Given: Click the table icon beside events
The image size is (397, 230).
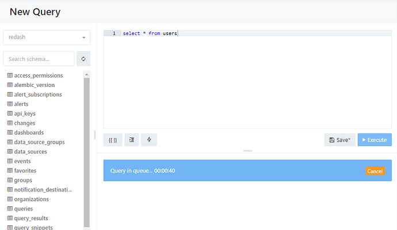Looking at the screenshot, I should 10,161.
